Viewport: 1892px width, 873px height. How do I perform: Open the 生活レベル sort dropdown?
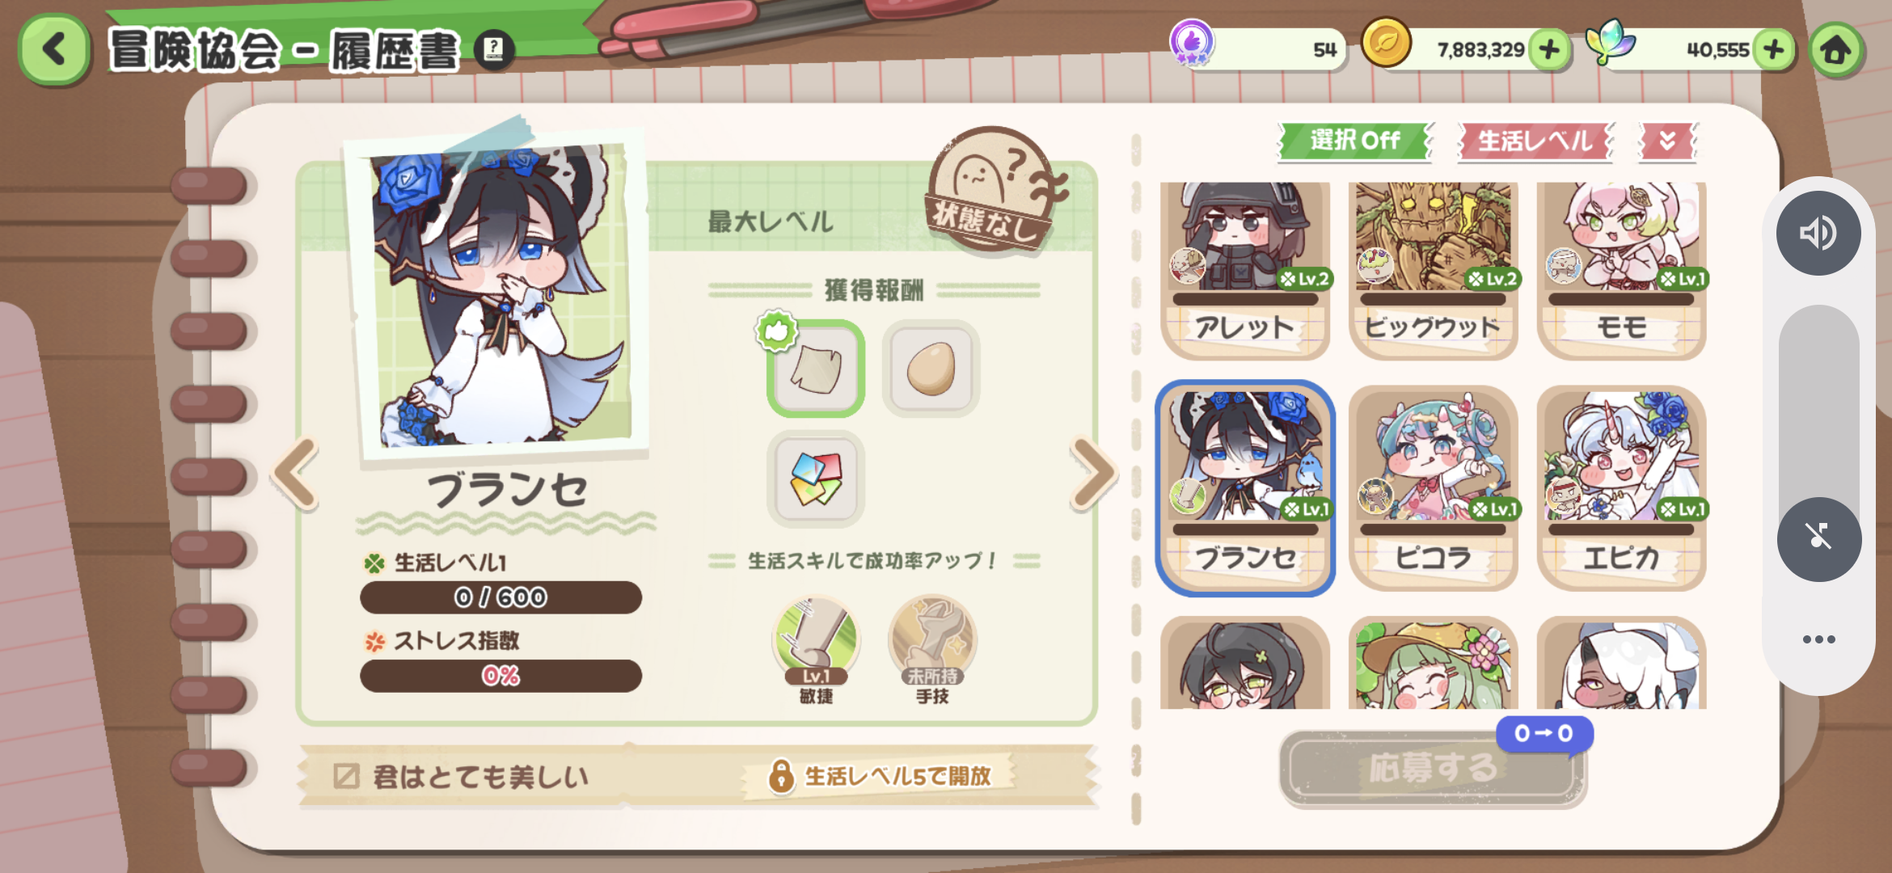point(1535,141)
